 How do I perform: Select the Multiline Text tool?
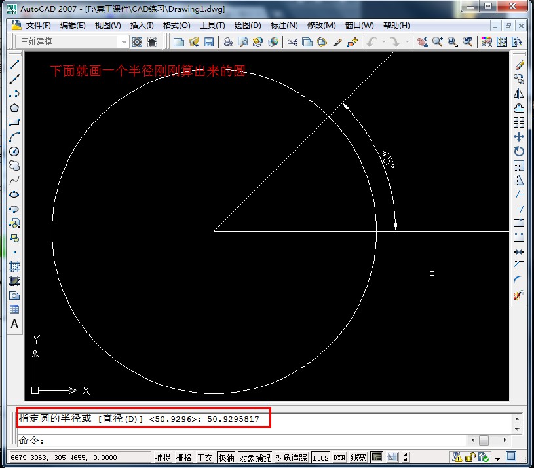(14, 324)
